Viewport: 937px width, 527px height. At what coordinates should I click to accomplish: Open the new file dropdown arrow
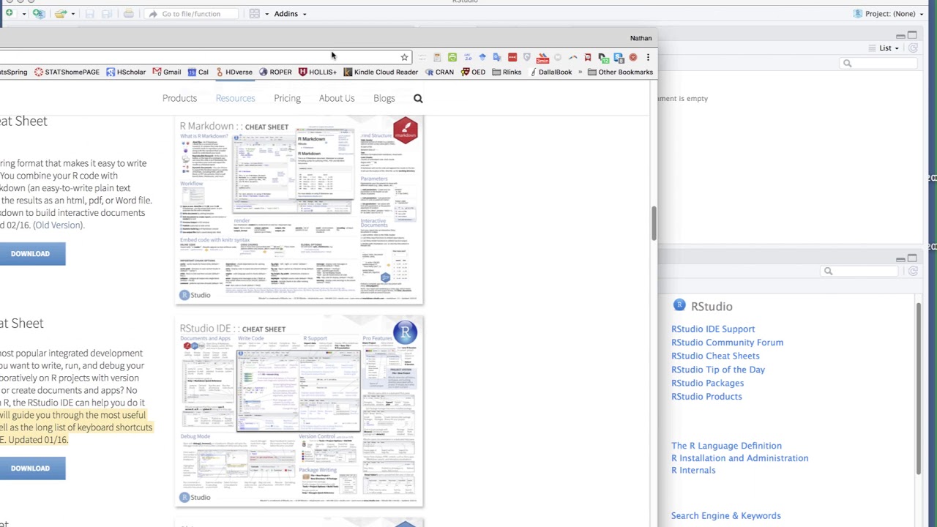point(23,14)
